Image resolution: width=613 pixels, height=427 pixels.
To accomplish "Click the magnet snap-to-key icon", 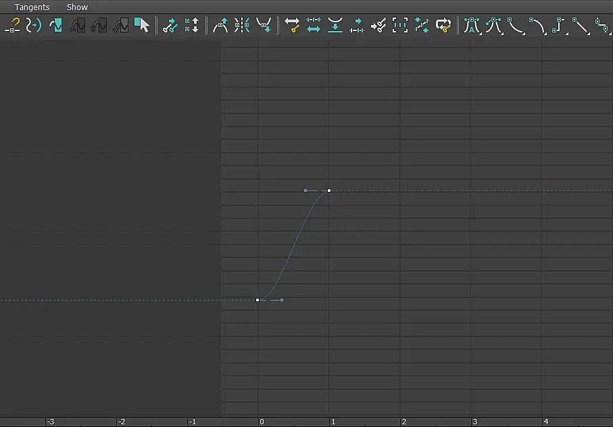I will [12, 26].
